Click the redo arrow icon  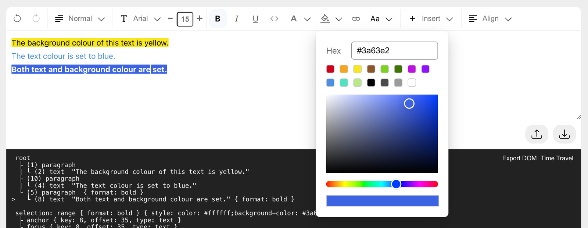36,18
